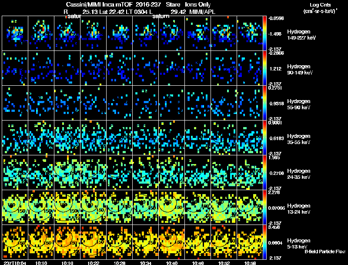Click the color bar beside Hydrogen 90-149 keV

point(264,68)
